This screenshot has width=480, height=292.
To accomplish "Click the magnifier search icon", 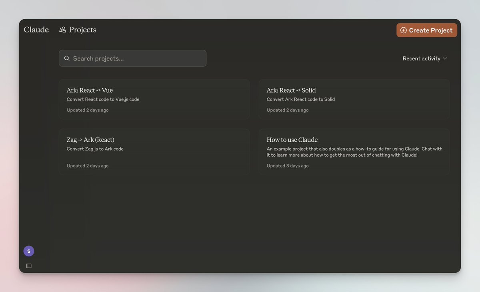I will (67, 58).
